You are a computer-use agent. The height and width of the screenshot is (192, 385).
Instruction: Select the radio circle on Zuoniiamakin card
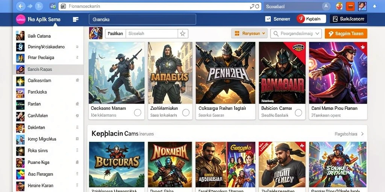[x=186, y=112]
